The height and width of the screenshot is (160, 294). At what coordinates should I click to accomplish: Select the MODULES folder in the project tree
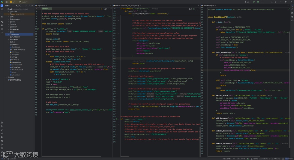tap(15, 34)
